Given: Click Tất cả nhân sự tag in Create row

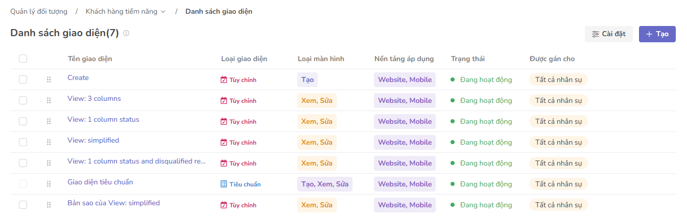Looking at the screenshot, I should pyautogui.click(x=558, y=79).
